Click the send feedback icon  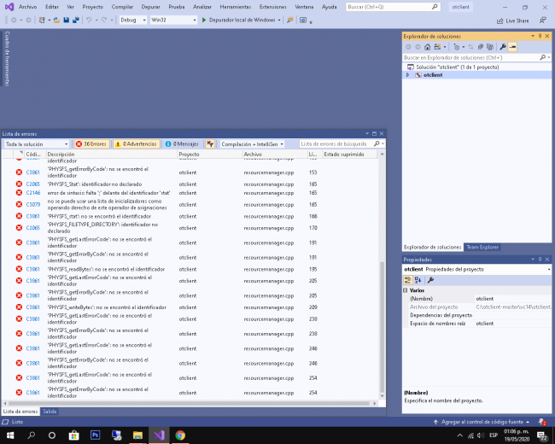pos(543,20)
